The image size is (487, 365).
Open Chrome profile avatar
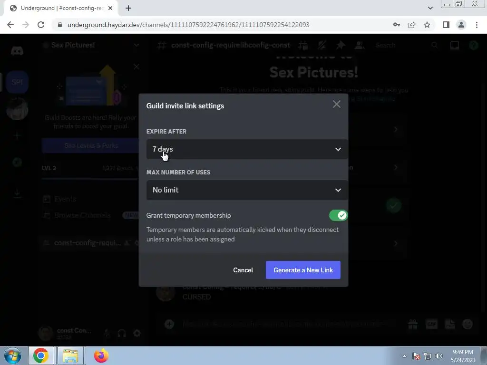point(461,25)
